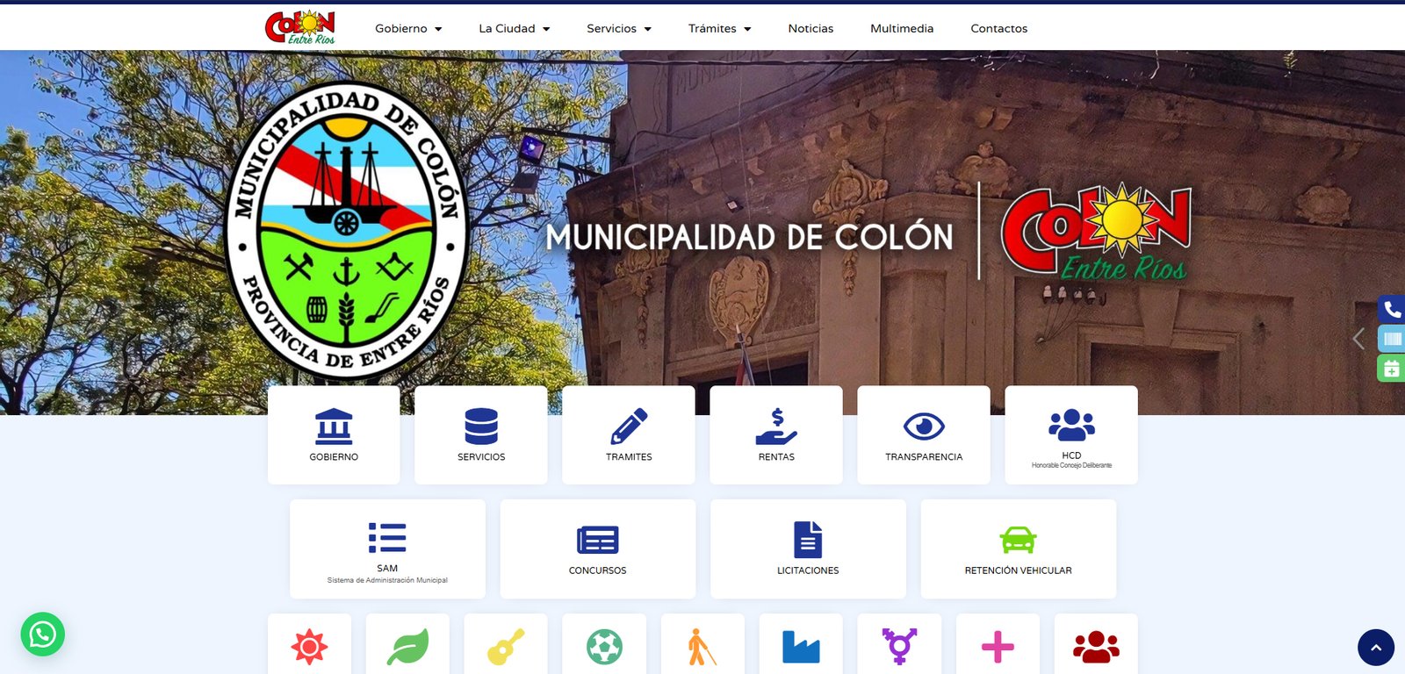Open the calendar icon on right edge

[x=1392, y=369]
